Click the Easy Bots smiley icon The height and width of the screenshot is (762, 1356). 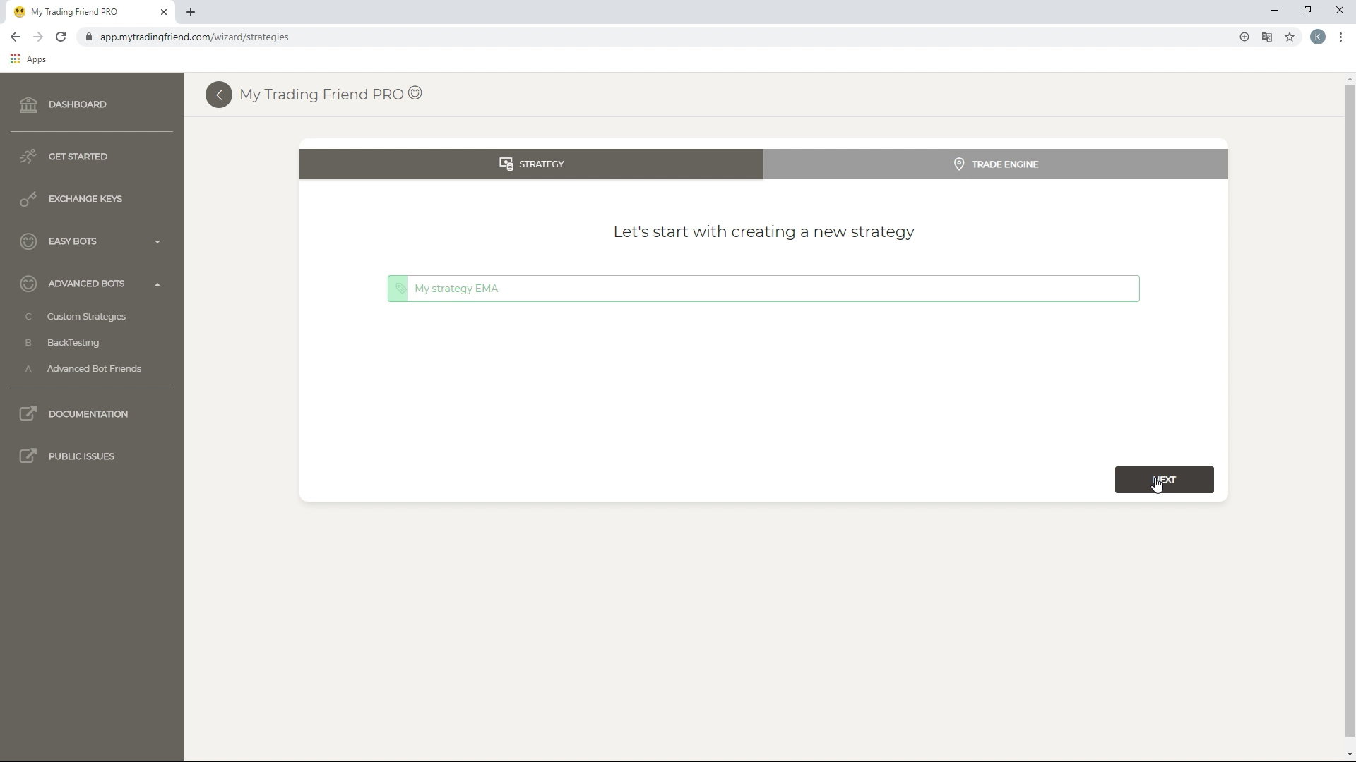(x=28, y=241)
